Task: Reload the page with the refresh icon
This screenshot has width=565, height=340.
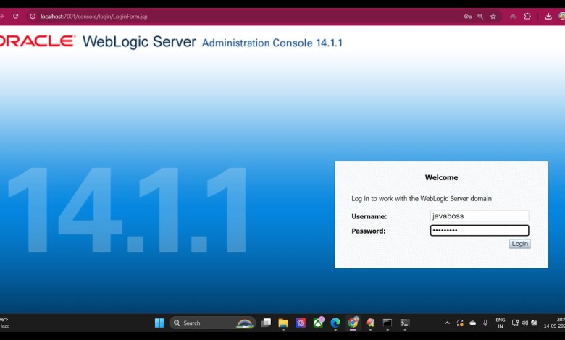Action: click(15, 16)
